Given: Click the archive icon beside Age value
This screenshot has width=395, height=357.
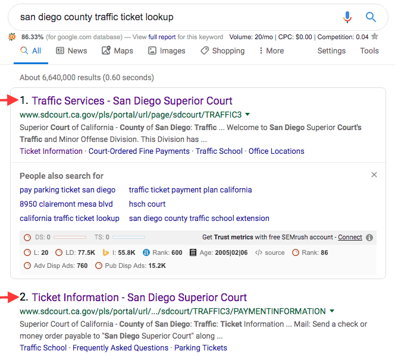Looking at the screenshot, I should pyautogui.click(x=193, y=252).
